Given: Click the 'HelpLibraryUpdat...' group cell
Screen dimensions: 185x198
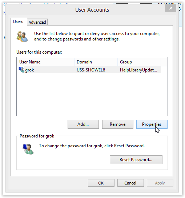Looking at the screenshot, I should 138,70.
